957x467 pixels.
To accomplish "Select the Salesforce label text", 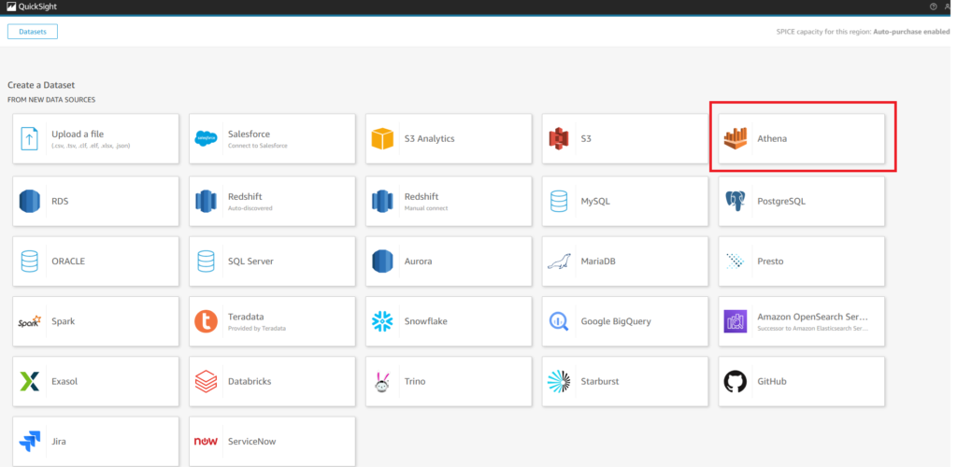I will tap(249, 134).
